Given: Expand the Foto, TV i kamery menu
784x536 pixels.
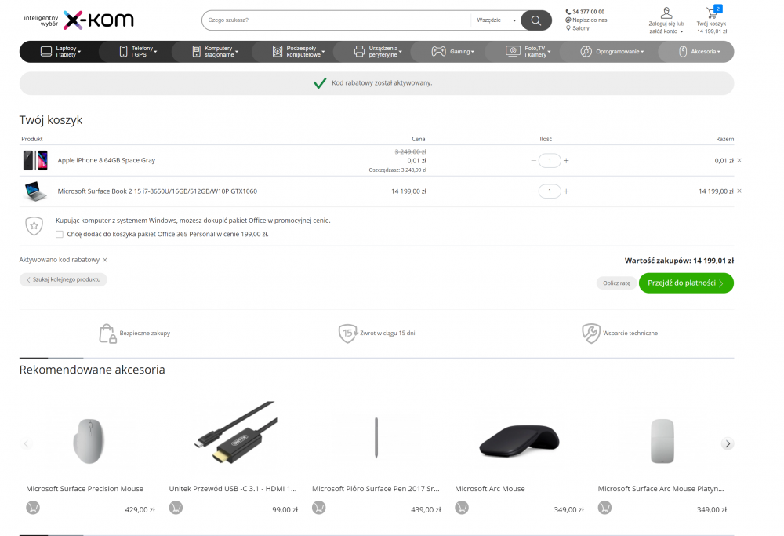Looking at the screenshot, I should tap(528, 52).
